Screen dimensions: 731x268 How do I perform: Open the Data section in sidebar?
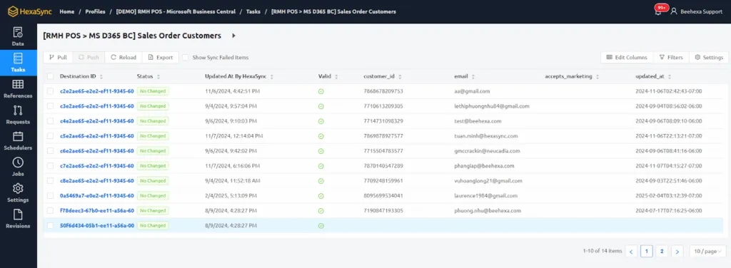[18, 36]
